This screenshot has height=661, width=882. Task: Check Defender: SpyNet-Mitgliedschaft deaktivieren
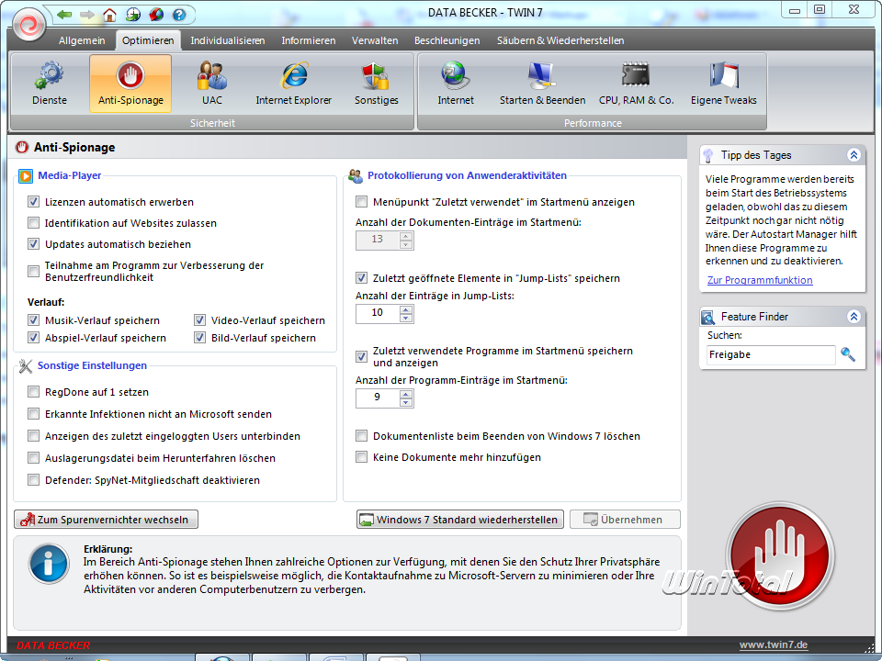[x=34, y=480]
